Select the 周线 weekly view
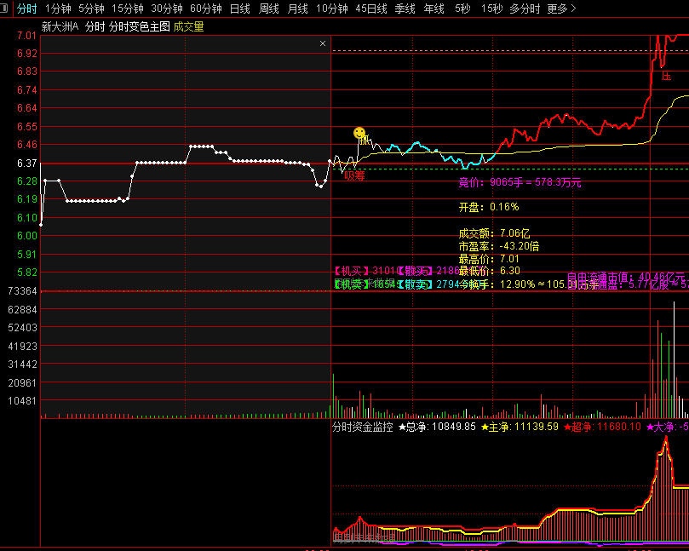689x551 pixels. (269, 9)
